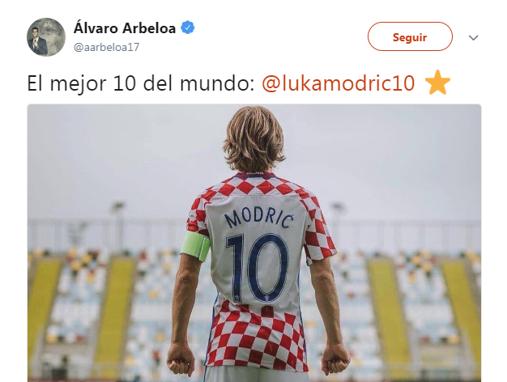Follow the account with Seguir button
The width and height of the screenshot is (507, 382).
(410, 36)
